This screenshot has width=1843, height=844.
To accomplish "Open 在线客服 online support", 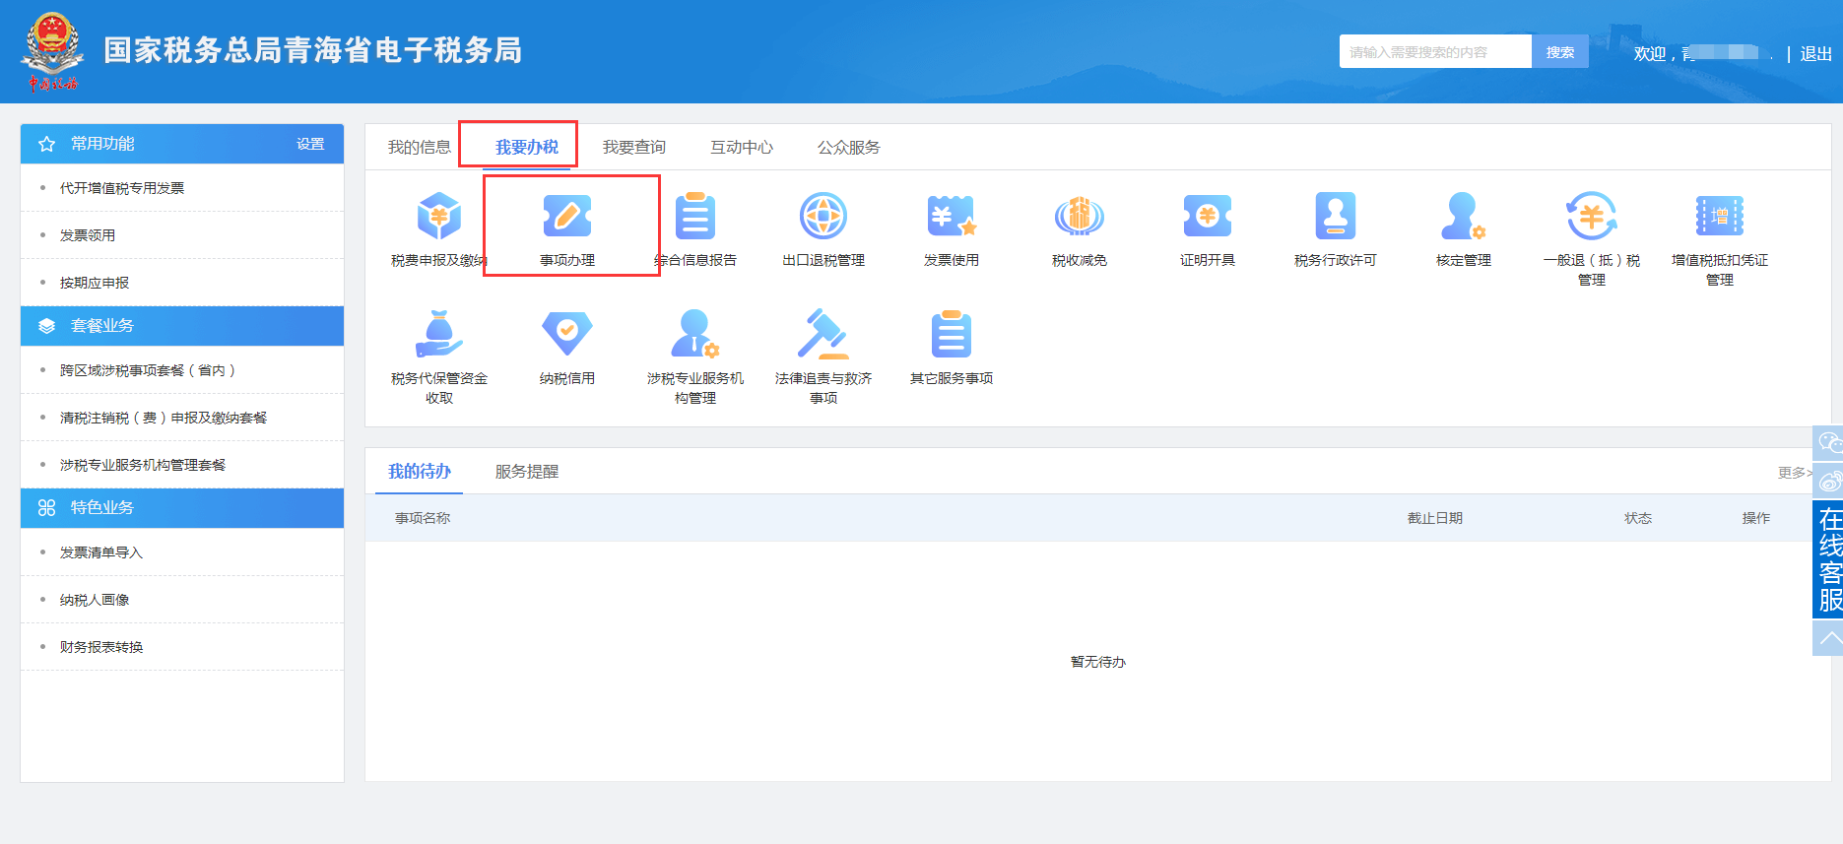I will coord(1829,559).
